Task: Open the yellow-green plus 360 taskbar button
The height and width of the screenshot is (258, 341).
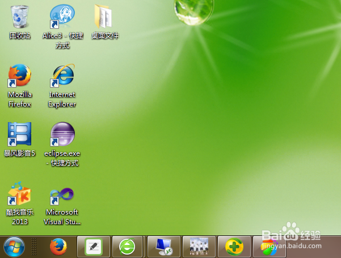Action: tap(234, 247)
